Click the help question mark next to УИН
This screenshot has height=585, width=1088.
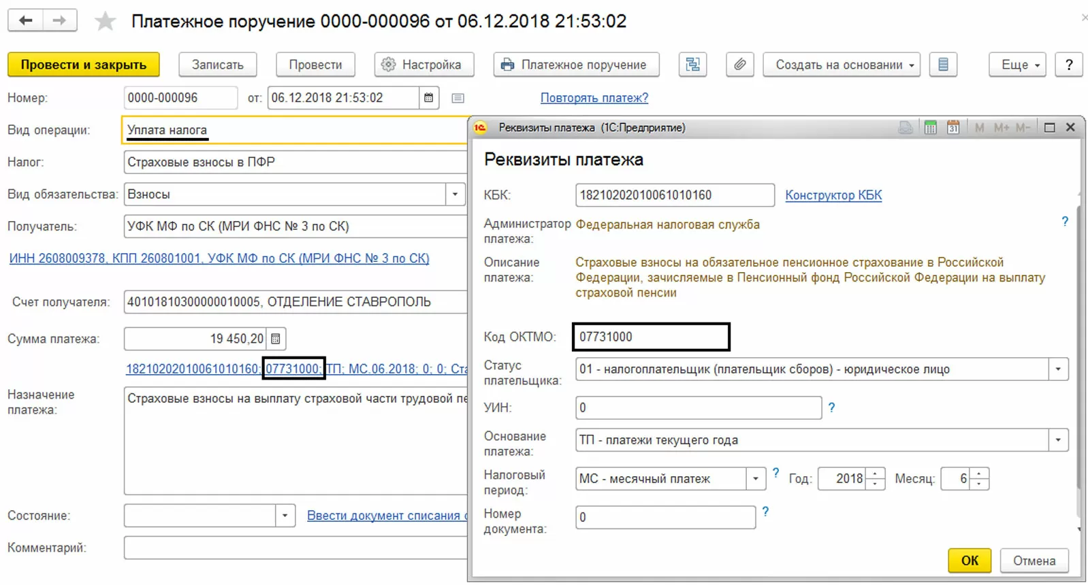pyautogui.click(x=831, y=407)
